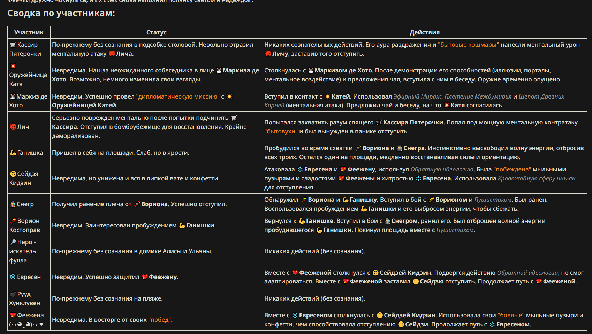This screenshot has height=334, width=592.
Task: Click orange text "дипломатическую миссию"
Action: pyautogui.click(x=178, y=96)
